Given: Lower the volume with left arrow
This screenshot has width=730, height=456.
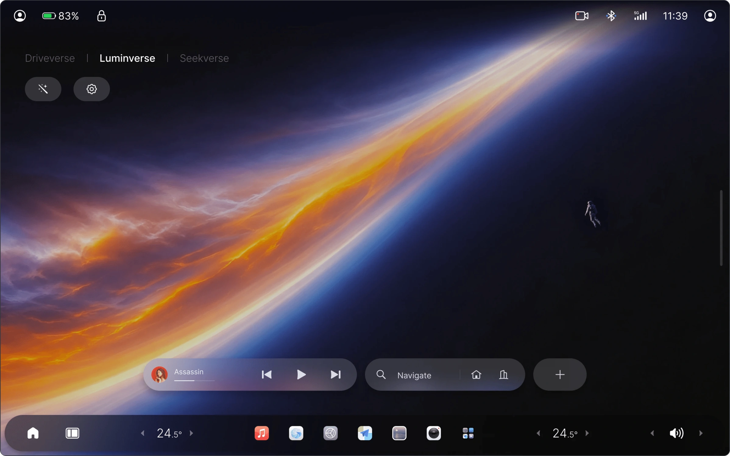Looking at the screenshot, I should (652, 433).
